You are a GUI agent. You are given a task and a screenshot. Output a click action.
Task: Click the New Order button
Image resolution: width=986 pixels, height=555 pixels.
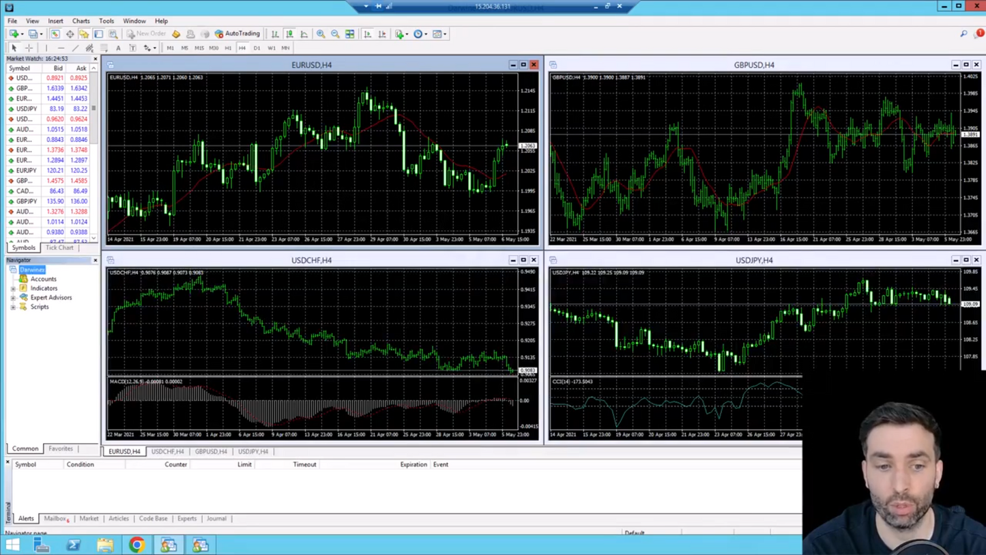[147, 33]
